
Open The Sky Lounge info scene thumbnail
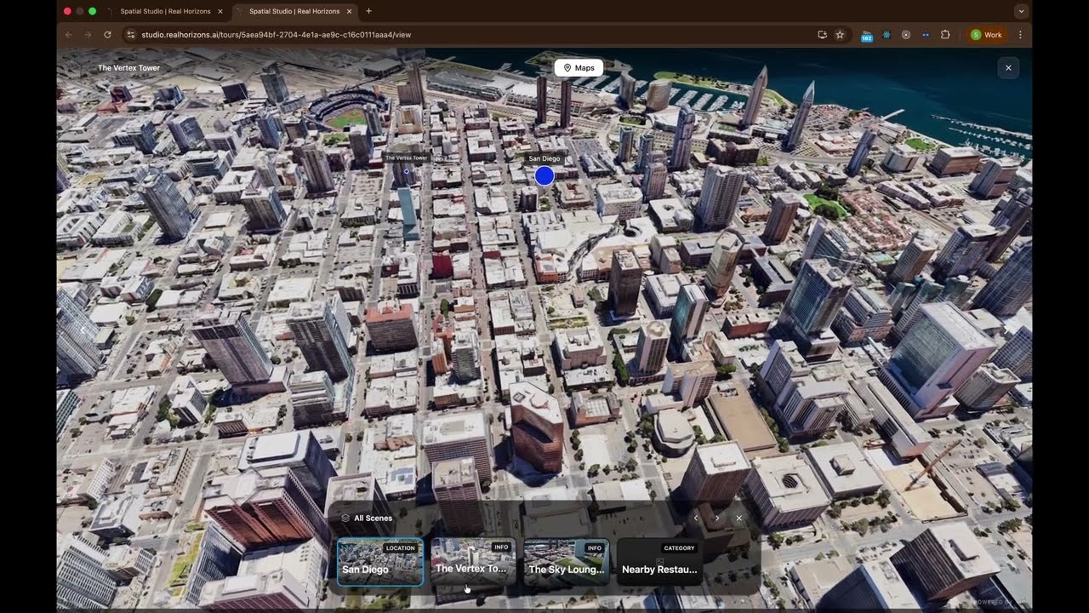click(567, 561)
